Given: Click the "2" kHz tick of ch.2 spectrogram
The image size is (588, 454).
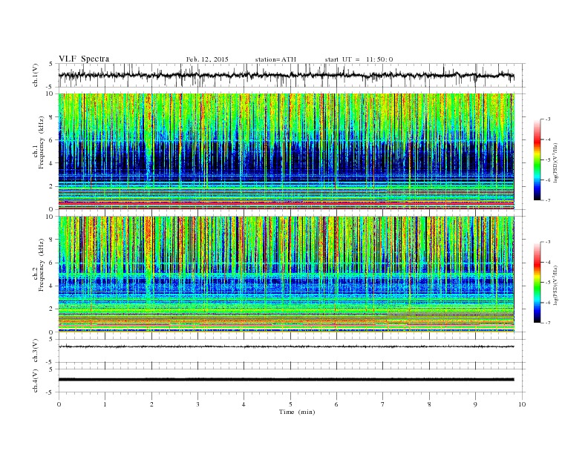Looking at the screenshot, I should (x=51, y=309).
